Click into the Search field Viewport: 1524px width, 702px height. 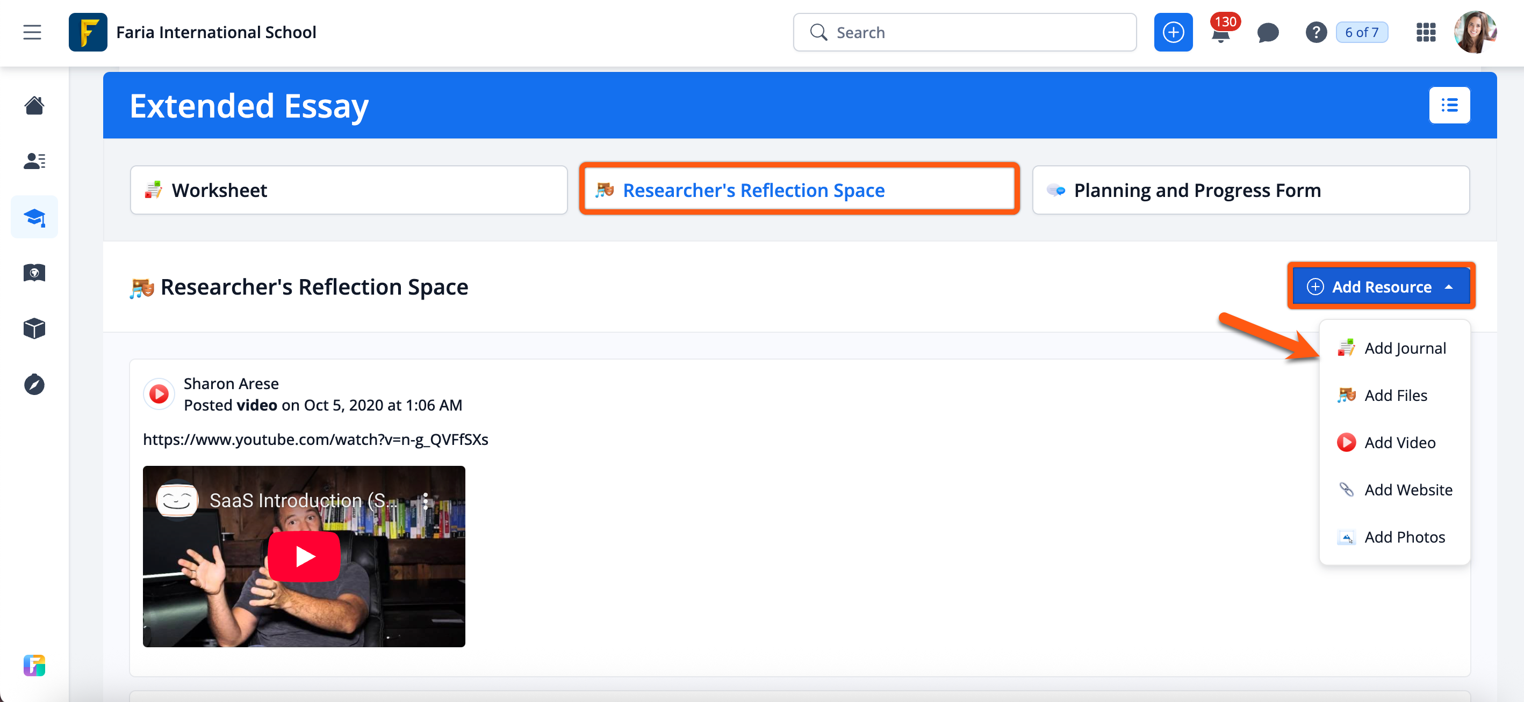pos(965,33)
